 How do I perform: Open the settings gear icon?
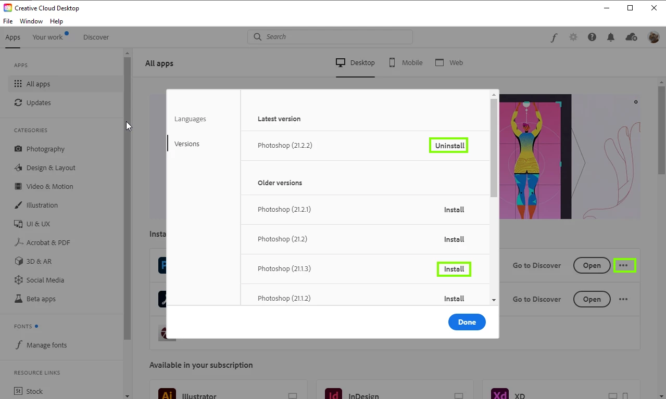coord(573,37)
